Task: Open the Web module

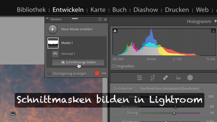Action: tap(202, 10)
